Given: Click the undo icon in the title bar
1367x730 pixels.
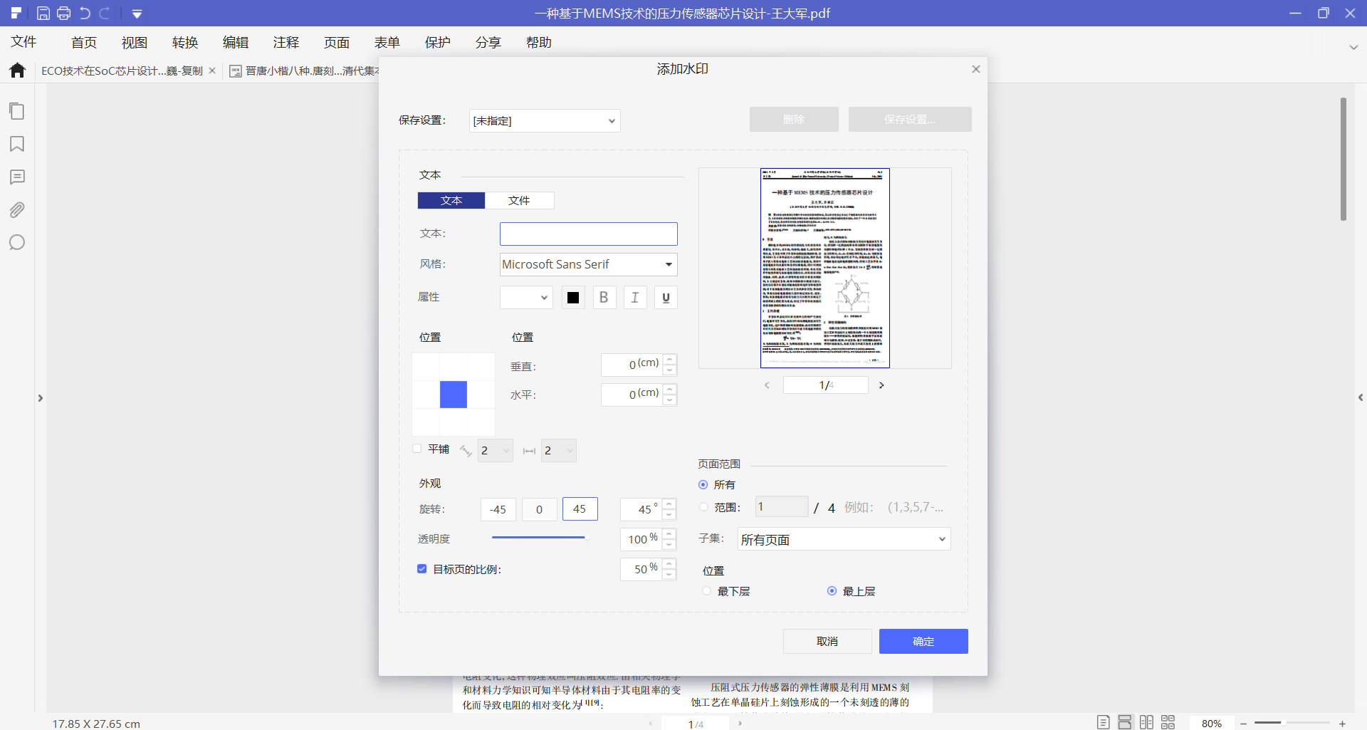Looking at the screenshot, I should 84,13.
